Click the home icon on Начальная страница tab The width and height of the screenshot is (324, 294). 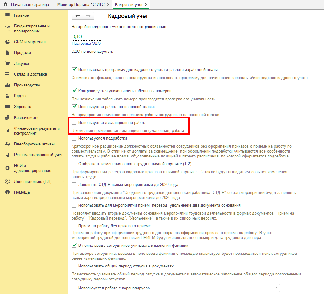click(5, 4)
